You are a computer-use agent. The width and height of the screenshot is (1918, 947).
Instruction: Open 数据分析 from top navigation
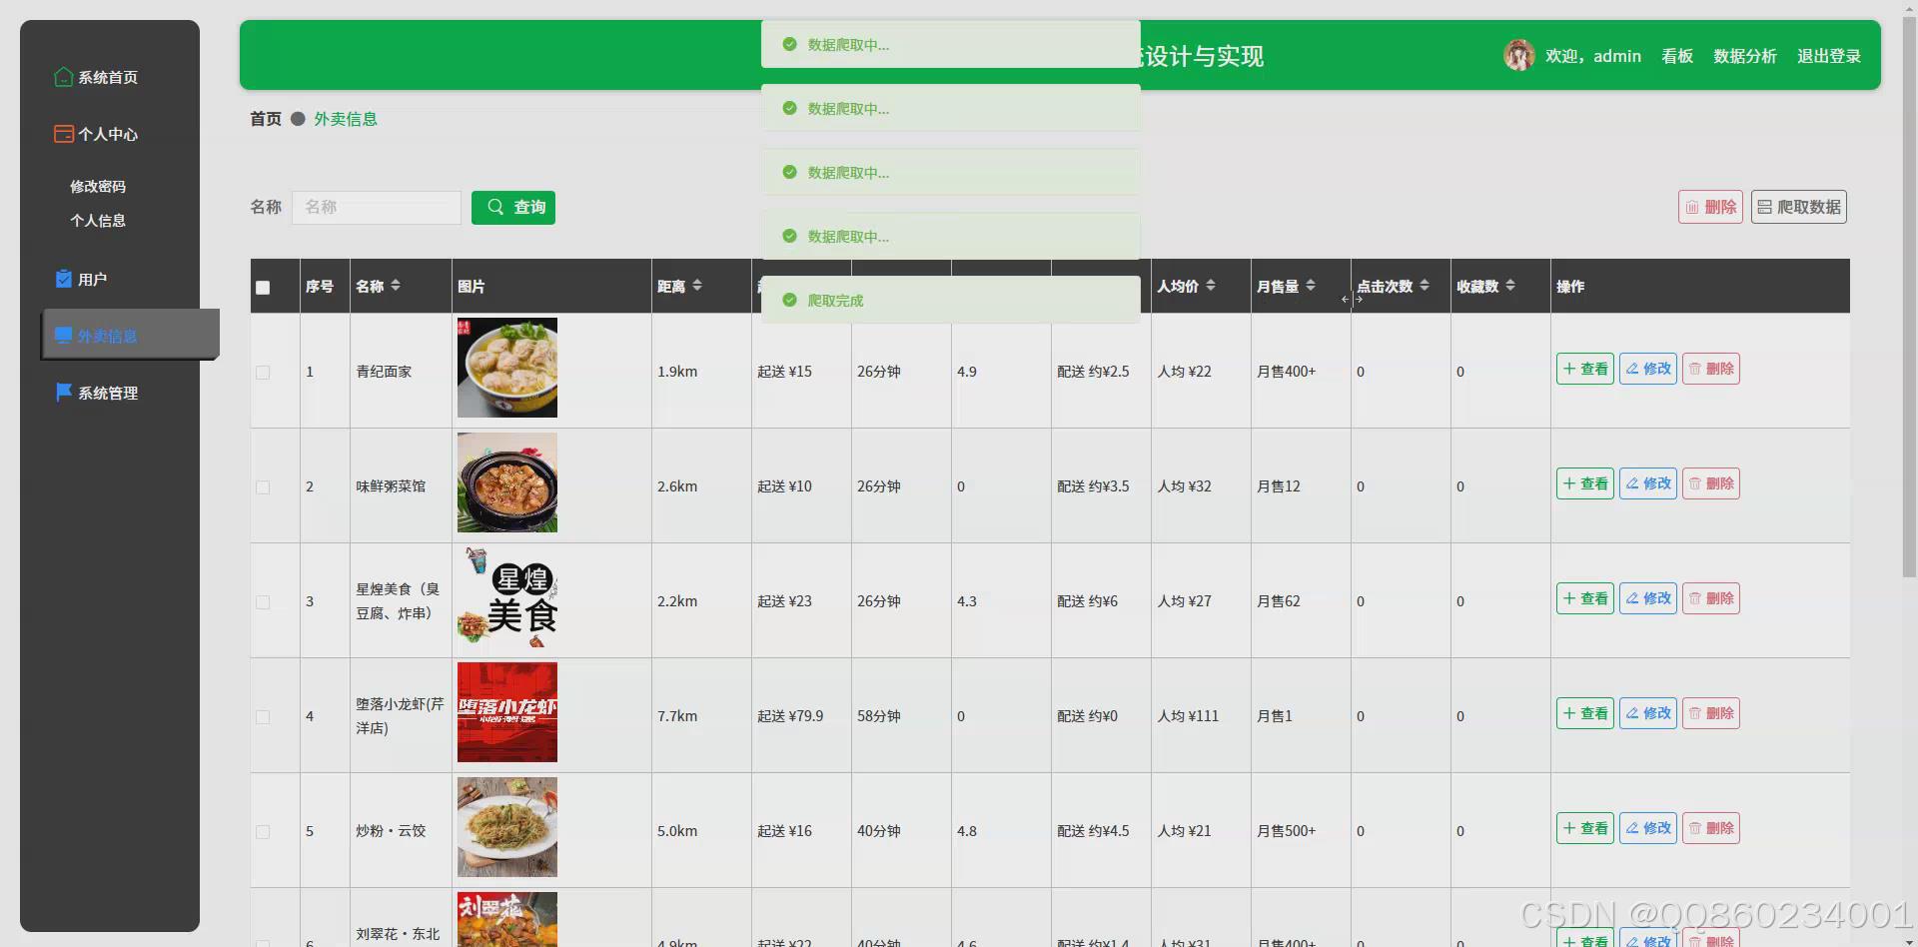pyautogui.click(x=1745, y=56)
